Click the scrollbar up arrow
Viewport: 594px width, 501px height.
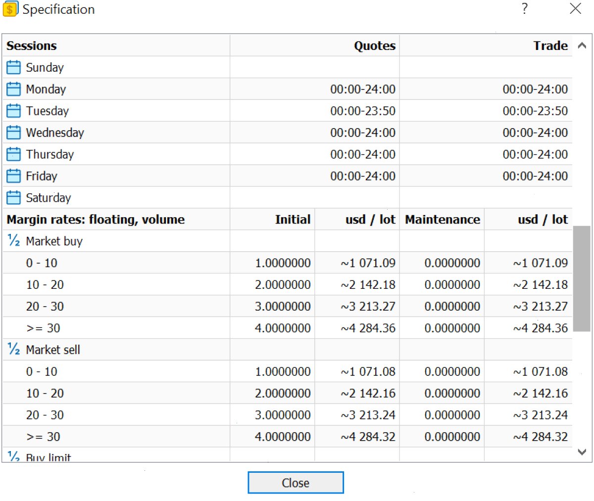582,46
